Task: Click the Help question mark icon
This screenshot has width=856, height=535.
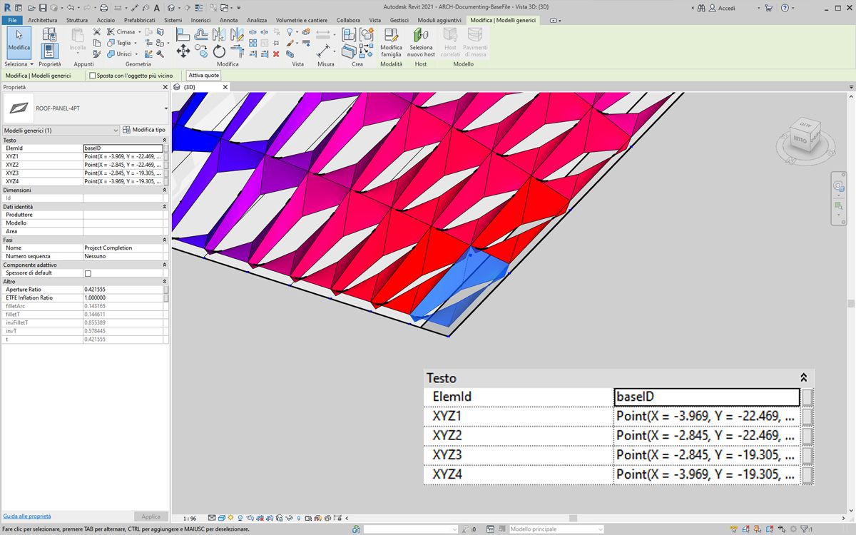Action: (x=785, y=8)
